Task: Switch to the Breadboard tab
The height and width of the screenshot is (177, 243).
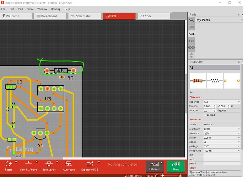Action: [50, 16]
